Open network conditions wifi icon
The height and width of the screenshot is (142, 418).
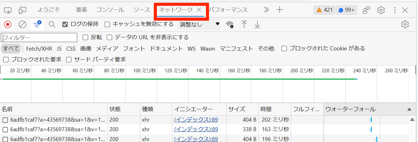pyautogui.click(x=230, y=25)
